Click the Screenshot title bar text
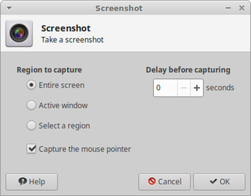Viewport: 251px width, 196px height. pos(119,8)
